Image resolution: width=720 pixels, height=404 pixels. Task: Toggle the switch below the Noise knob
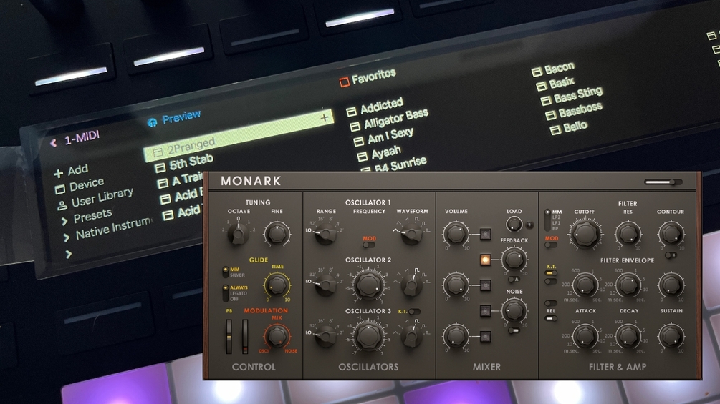[x=514, y=330]
